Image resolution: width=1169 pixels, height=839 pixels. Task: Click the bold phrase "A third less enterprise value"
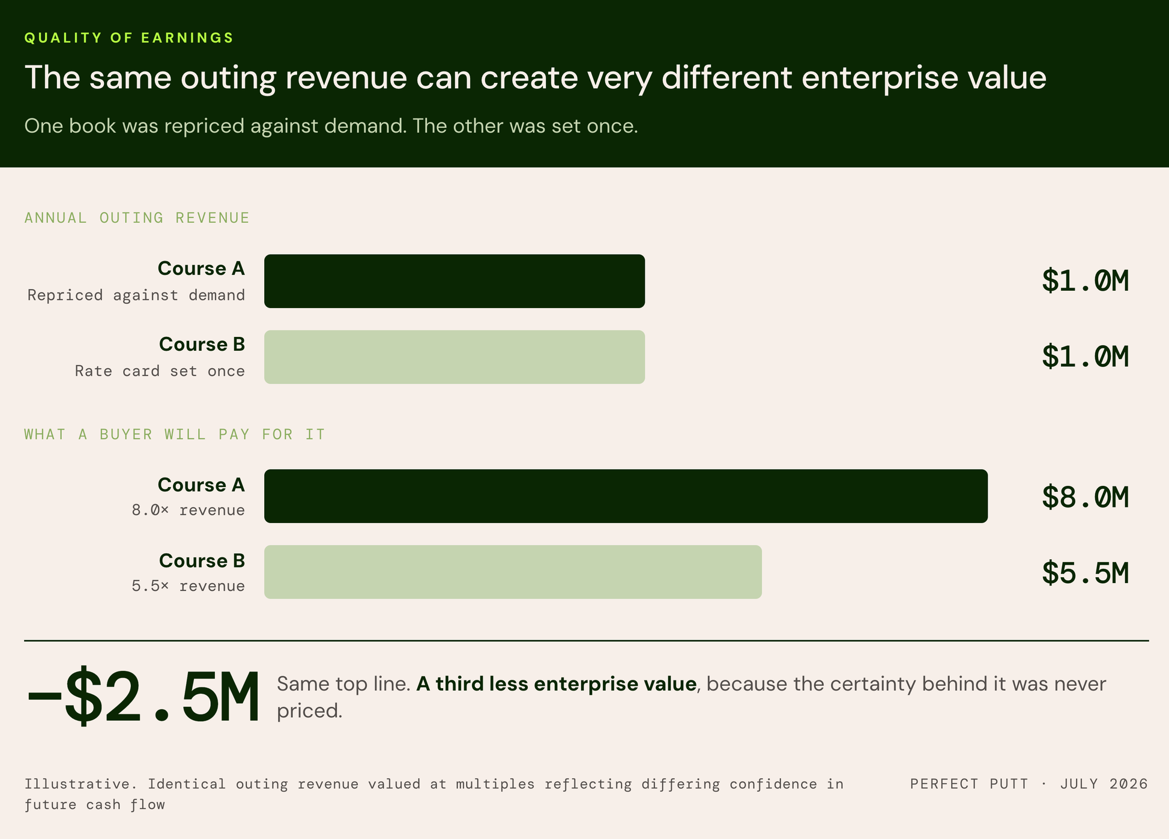tap(557, 684)
